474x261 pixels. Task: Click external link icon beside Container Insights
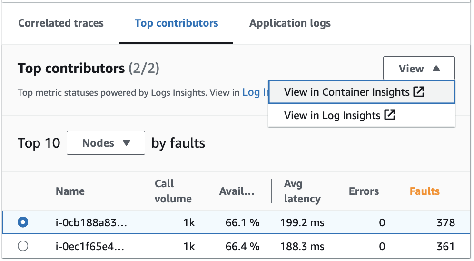coord(419,92)
